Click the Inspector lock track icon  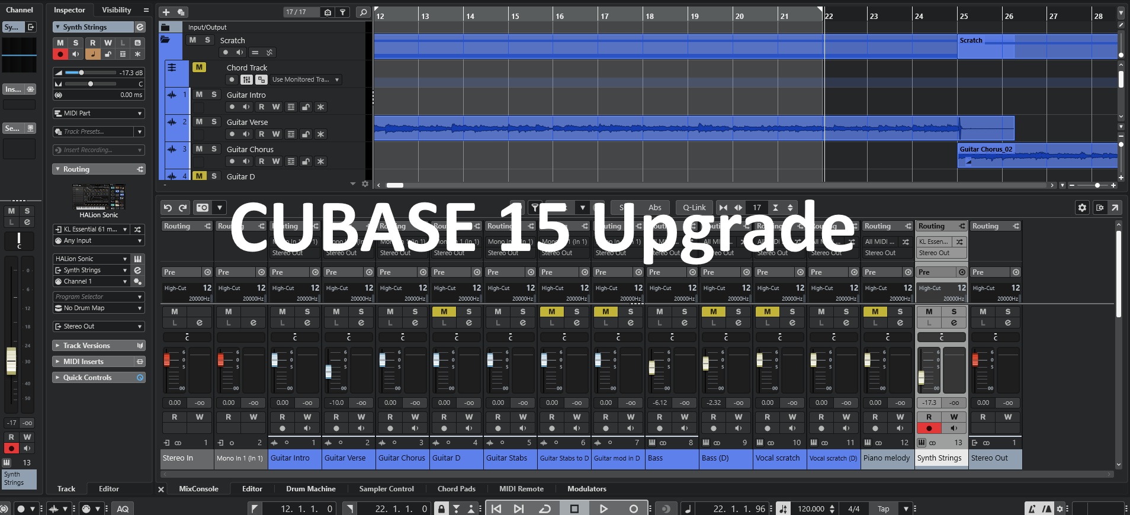108,54
